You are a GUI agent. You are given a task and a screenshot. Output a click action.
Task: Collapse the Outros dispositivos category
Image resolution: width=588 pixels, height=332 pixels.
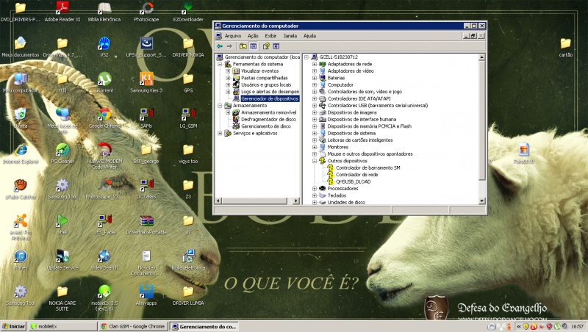coord(315,161)
